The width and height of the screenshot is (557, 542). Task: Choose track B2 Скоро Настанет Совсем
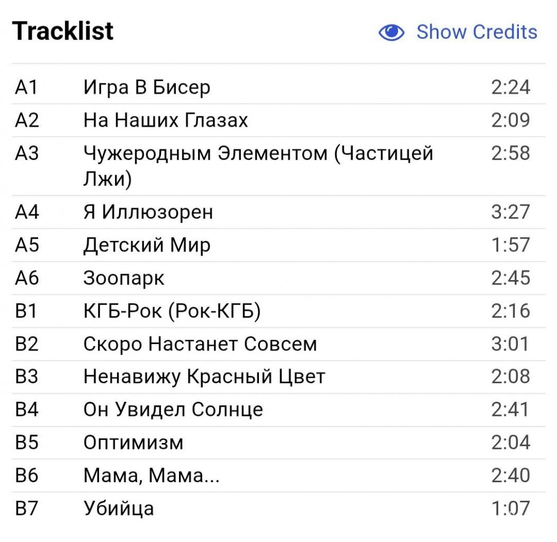278,344
